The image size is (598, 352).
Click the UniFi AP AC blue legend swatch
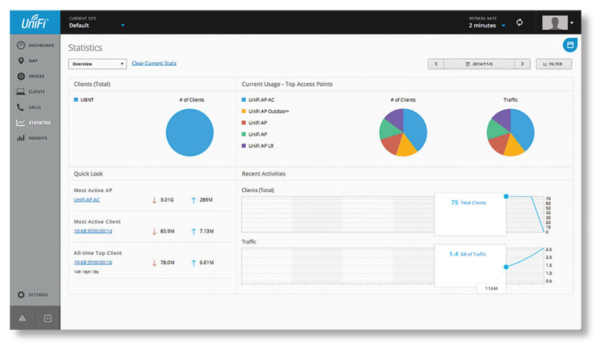point(244,99)
